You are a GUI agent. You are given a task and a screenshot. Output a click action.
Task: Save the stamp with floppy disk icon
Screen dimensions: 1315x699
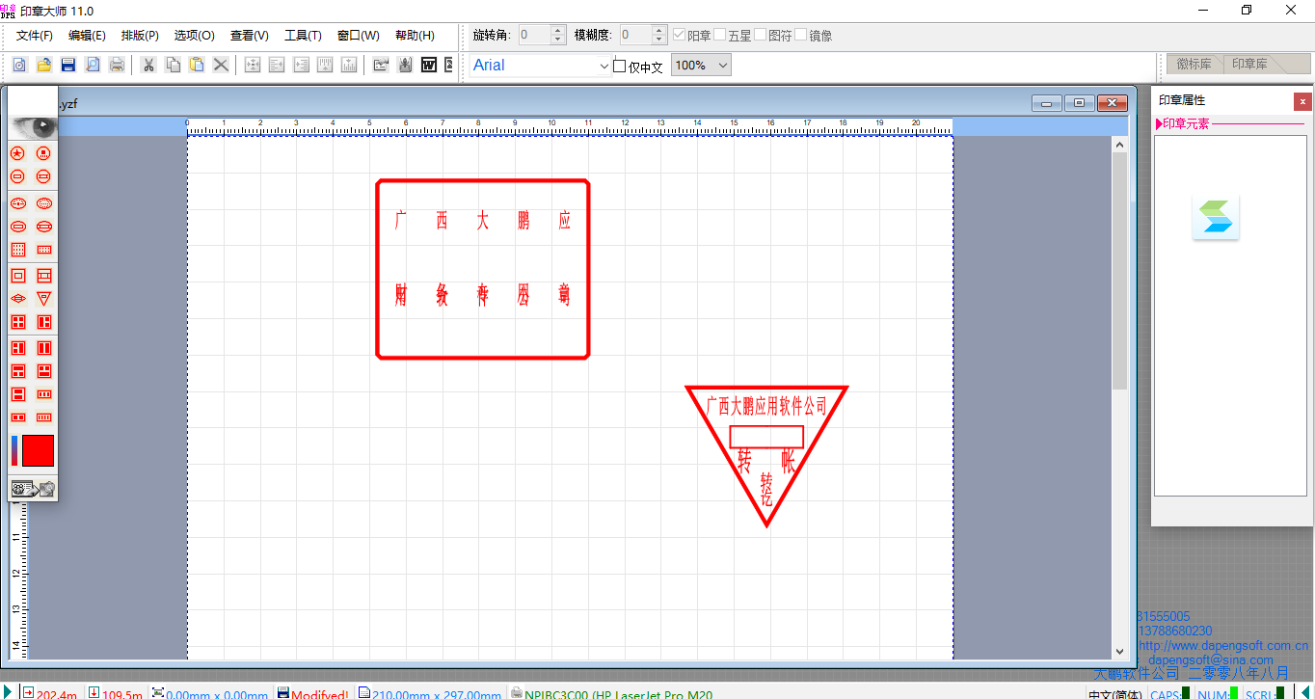tap(68, 65)
